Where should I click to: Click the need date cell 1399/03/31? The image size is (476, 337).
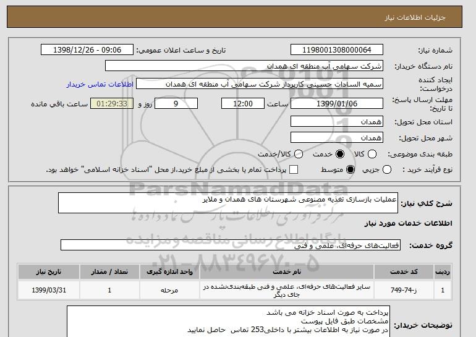49,290
